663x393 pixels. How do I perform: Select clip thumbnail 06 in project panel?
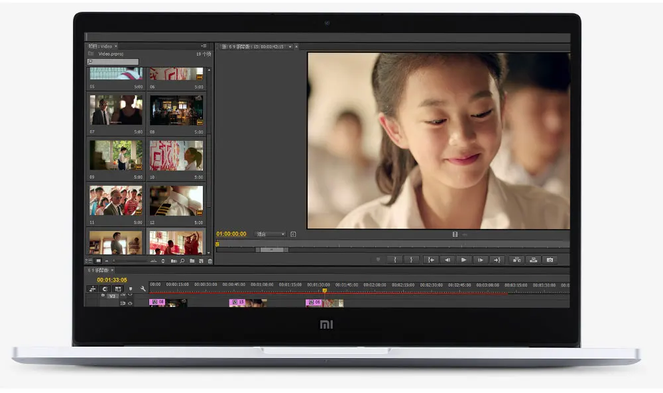point(176,74)
